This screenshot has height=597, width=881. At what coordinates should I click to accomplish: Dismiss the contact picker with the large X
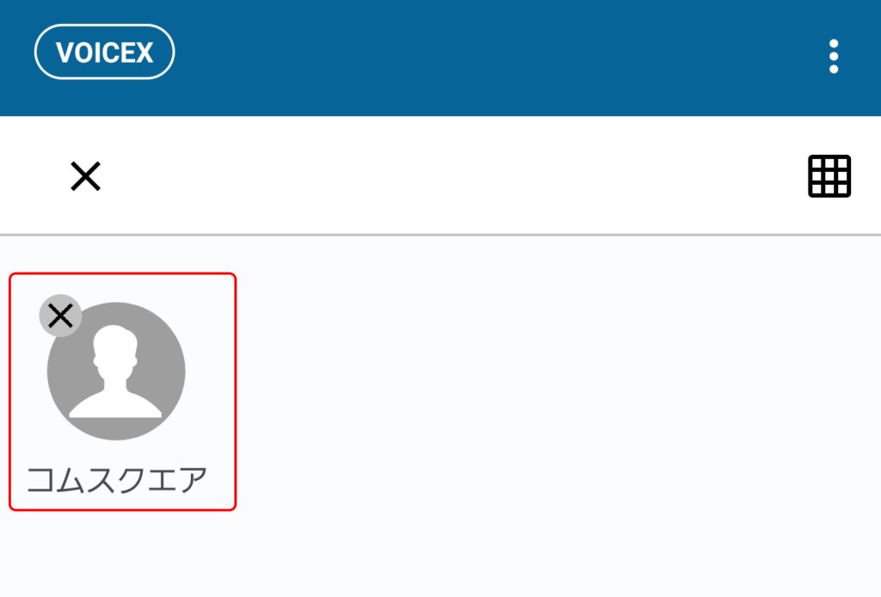85,175
